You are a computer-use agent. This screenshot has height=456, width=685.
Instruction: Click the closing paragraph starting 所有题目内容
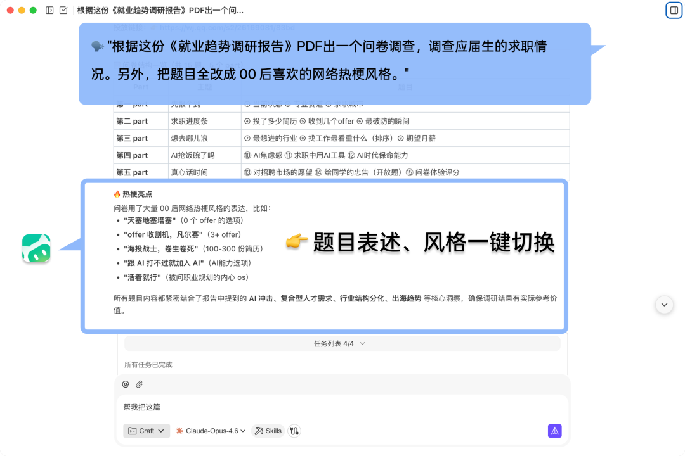pyautogui.click(x=335, y=304)
